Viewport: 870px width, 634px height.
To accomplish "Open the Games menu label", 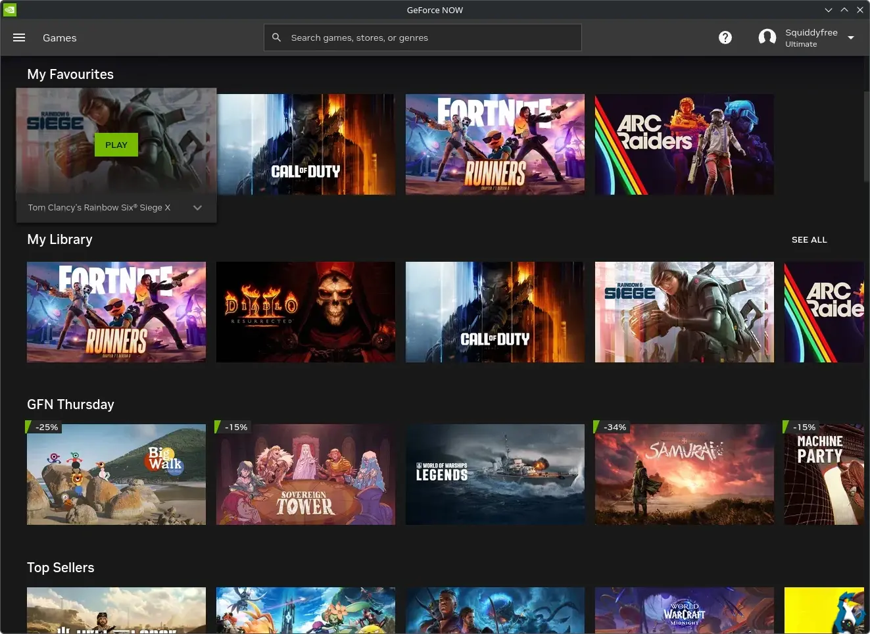I will pos(60,37).
